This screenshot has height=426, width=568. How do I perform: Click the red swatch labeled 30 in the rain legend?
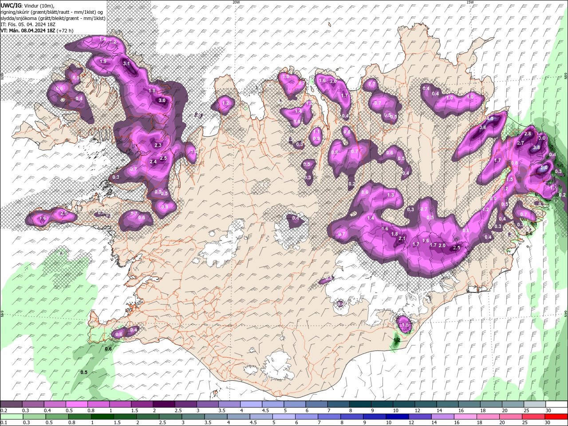[556, 417]
